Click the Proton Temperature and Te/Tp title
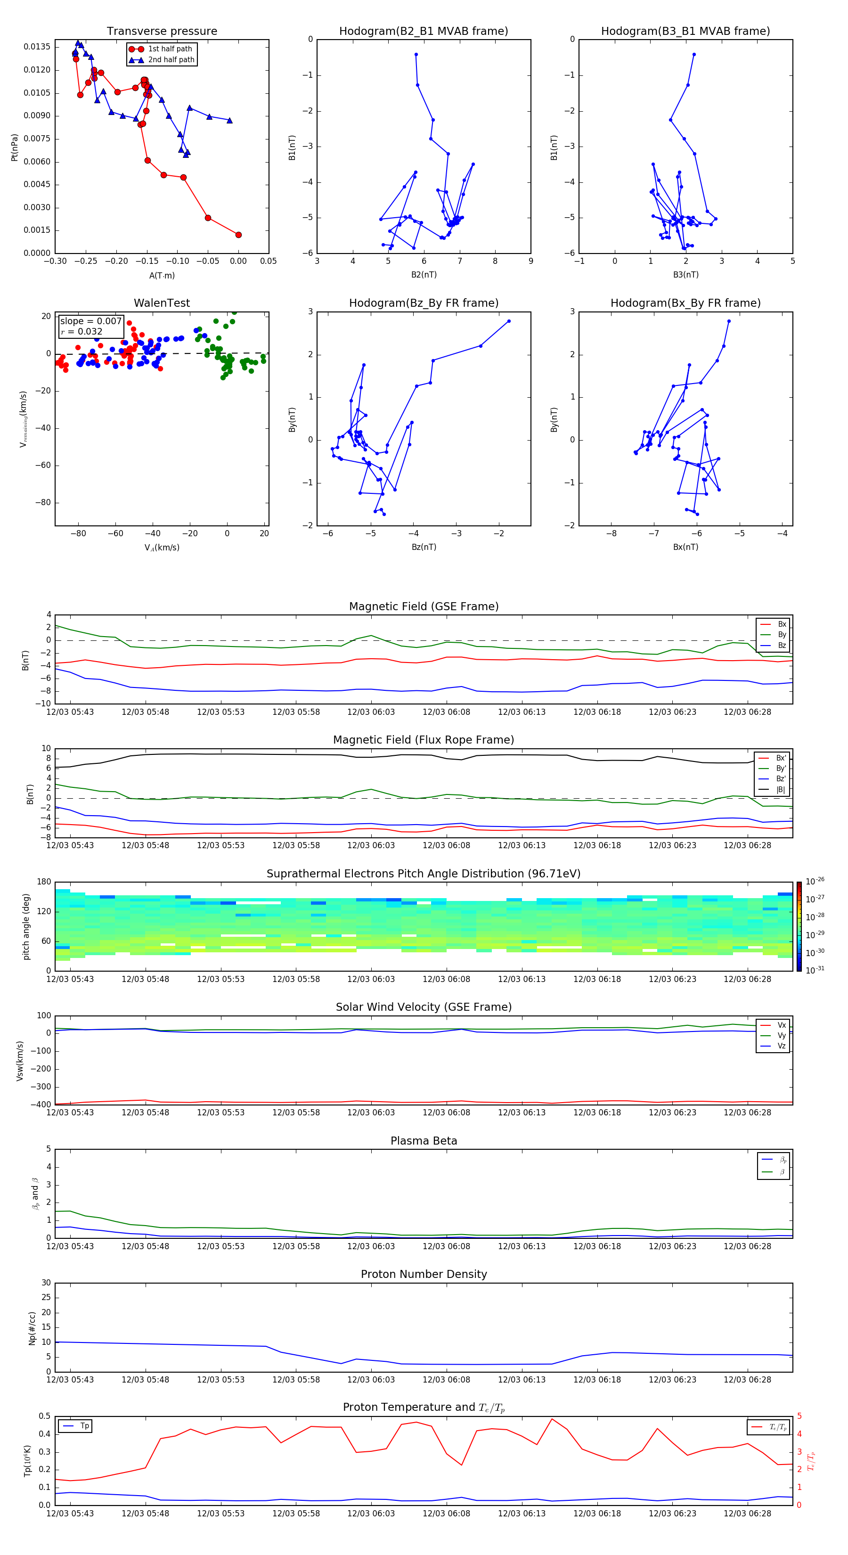The image size is (848, 1555). 424,1408
